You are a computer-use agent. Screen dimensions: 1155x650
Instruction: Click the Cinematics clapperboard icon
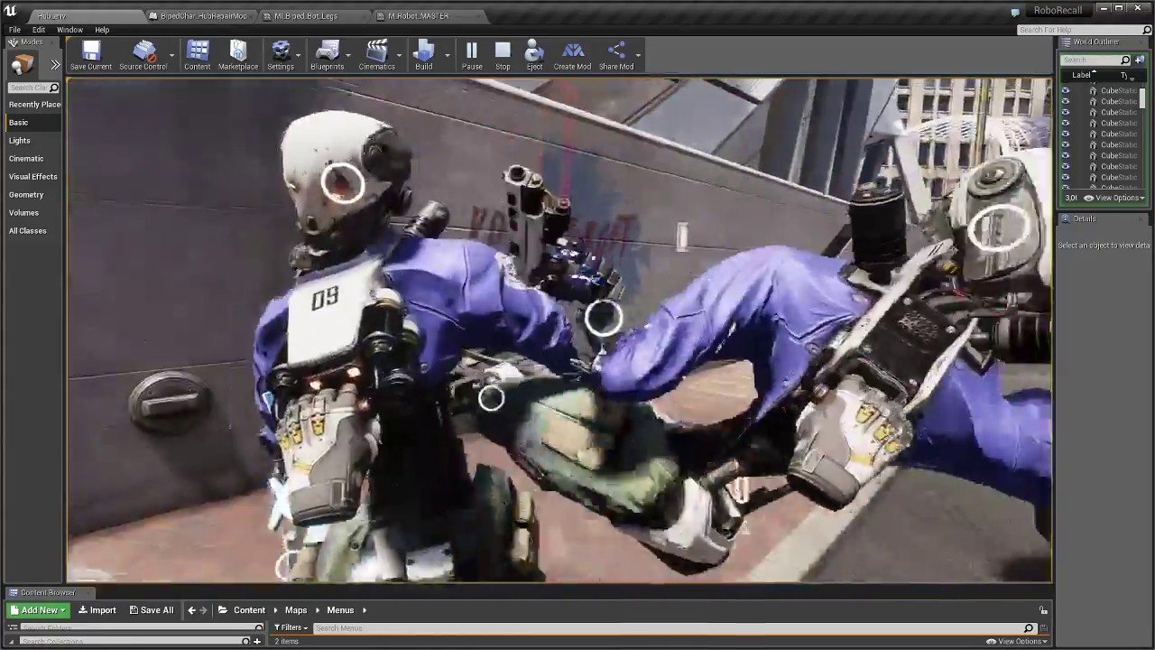376,51
